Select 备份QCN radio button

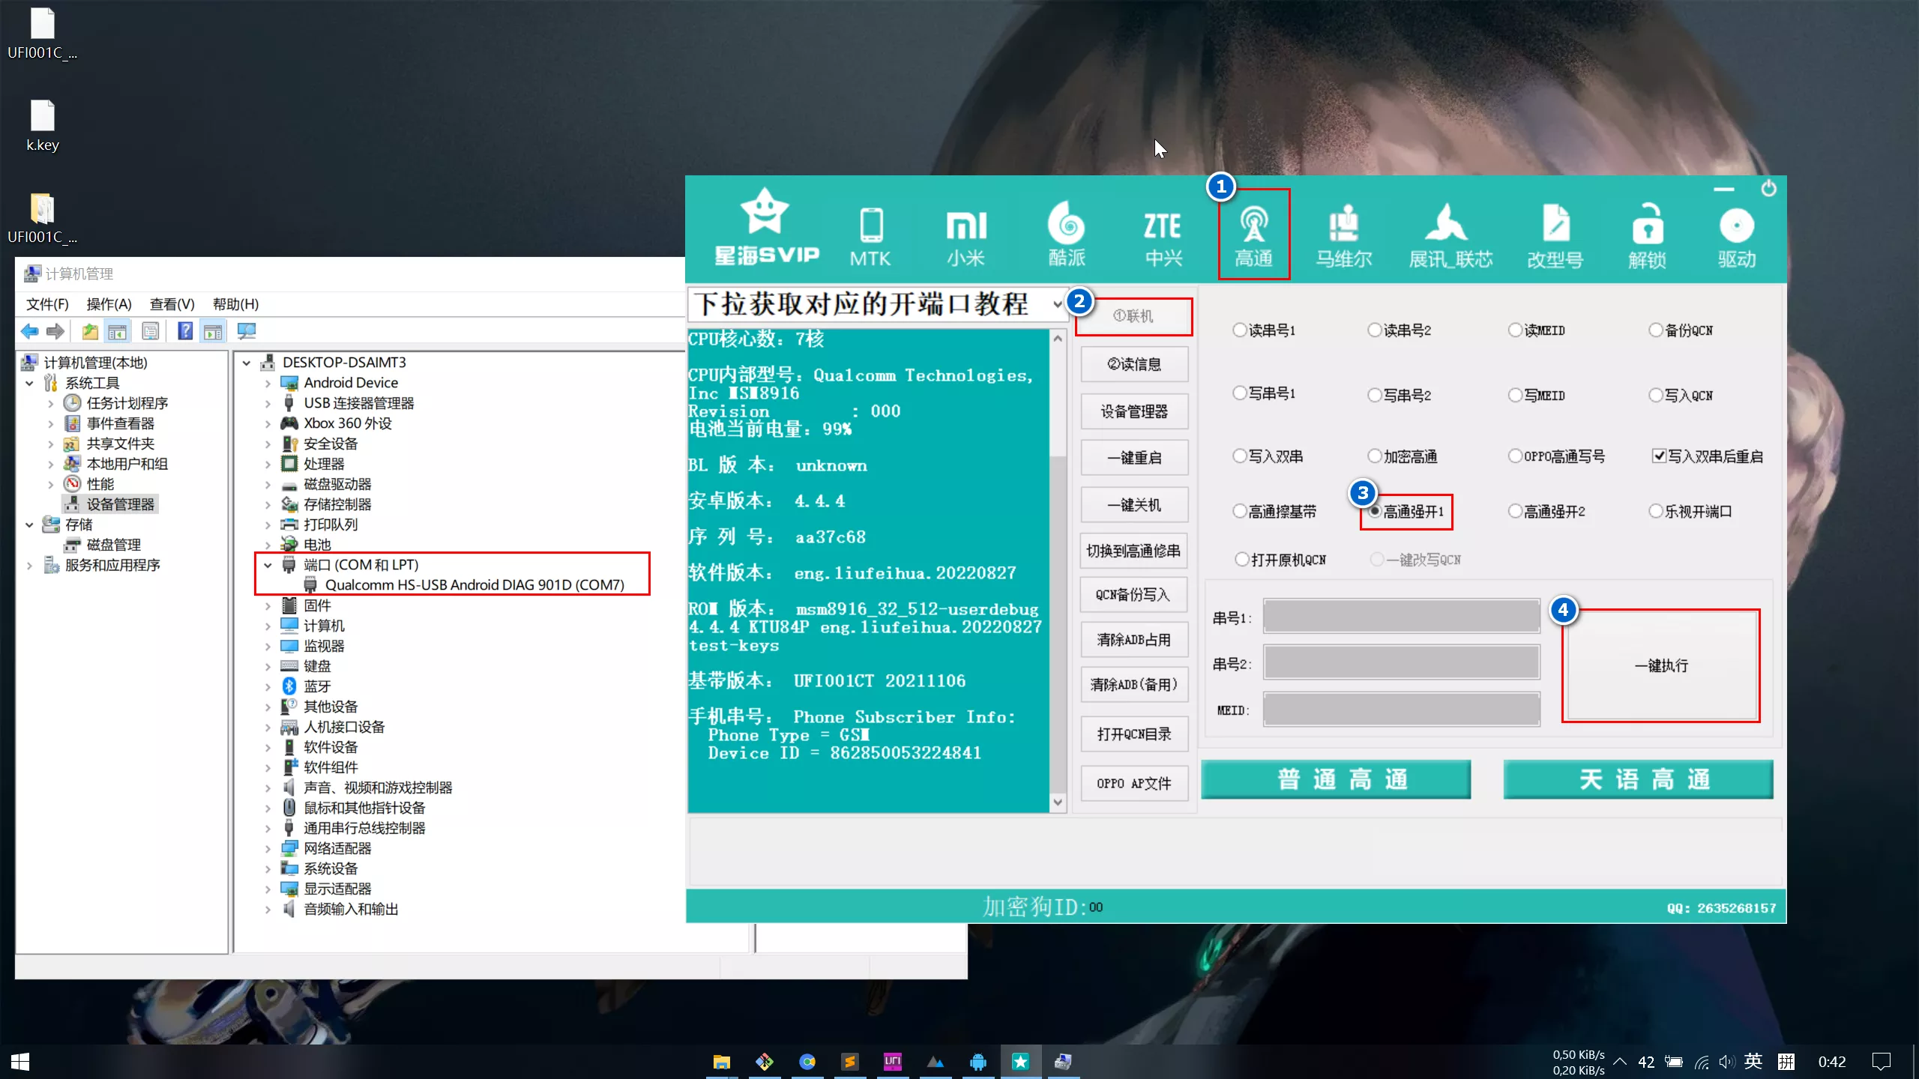pyautogui.click(x=1681, y=330)
